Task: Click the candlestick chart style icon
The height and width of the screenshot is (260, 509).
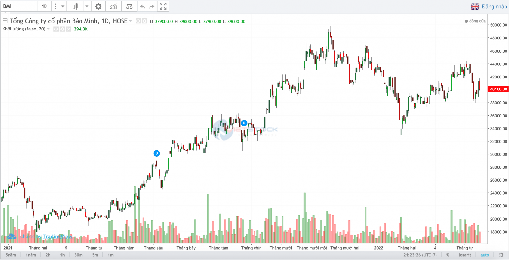Action: [75, 6]
